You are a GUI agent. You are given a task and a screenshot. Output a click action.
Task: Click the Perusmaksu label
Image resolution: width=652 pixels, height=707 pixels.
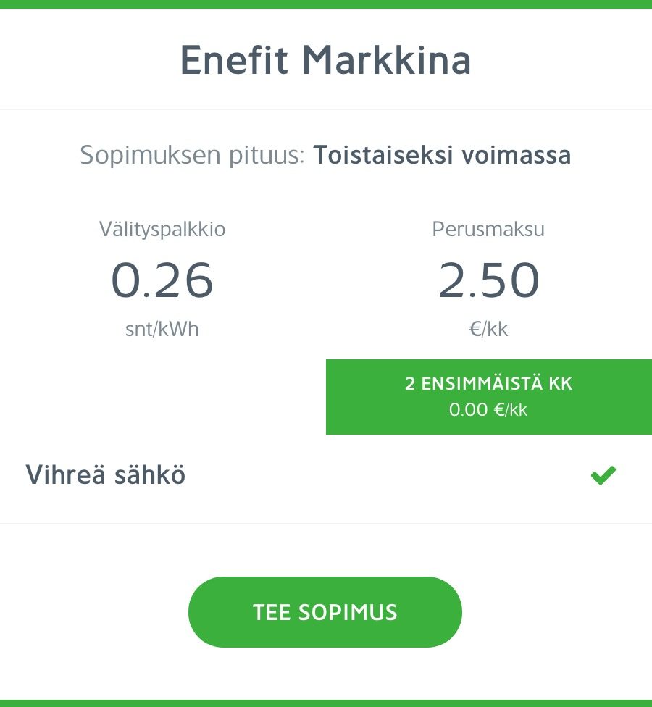tap(488, 230)
